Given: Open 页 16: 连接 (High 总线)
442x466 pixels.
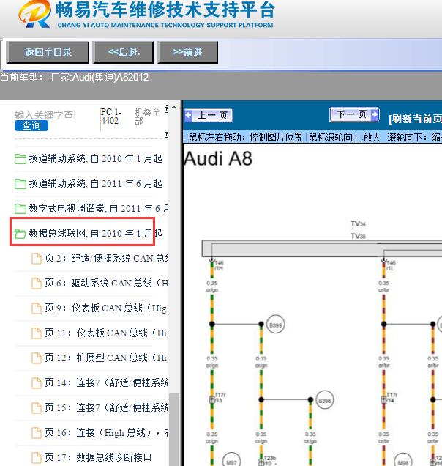Looking at the screenshot, I should (107, 433).
